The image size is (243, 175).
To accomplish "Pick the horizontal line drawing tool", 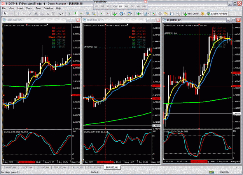I will click(24, 14).
